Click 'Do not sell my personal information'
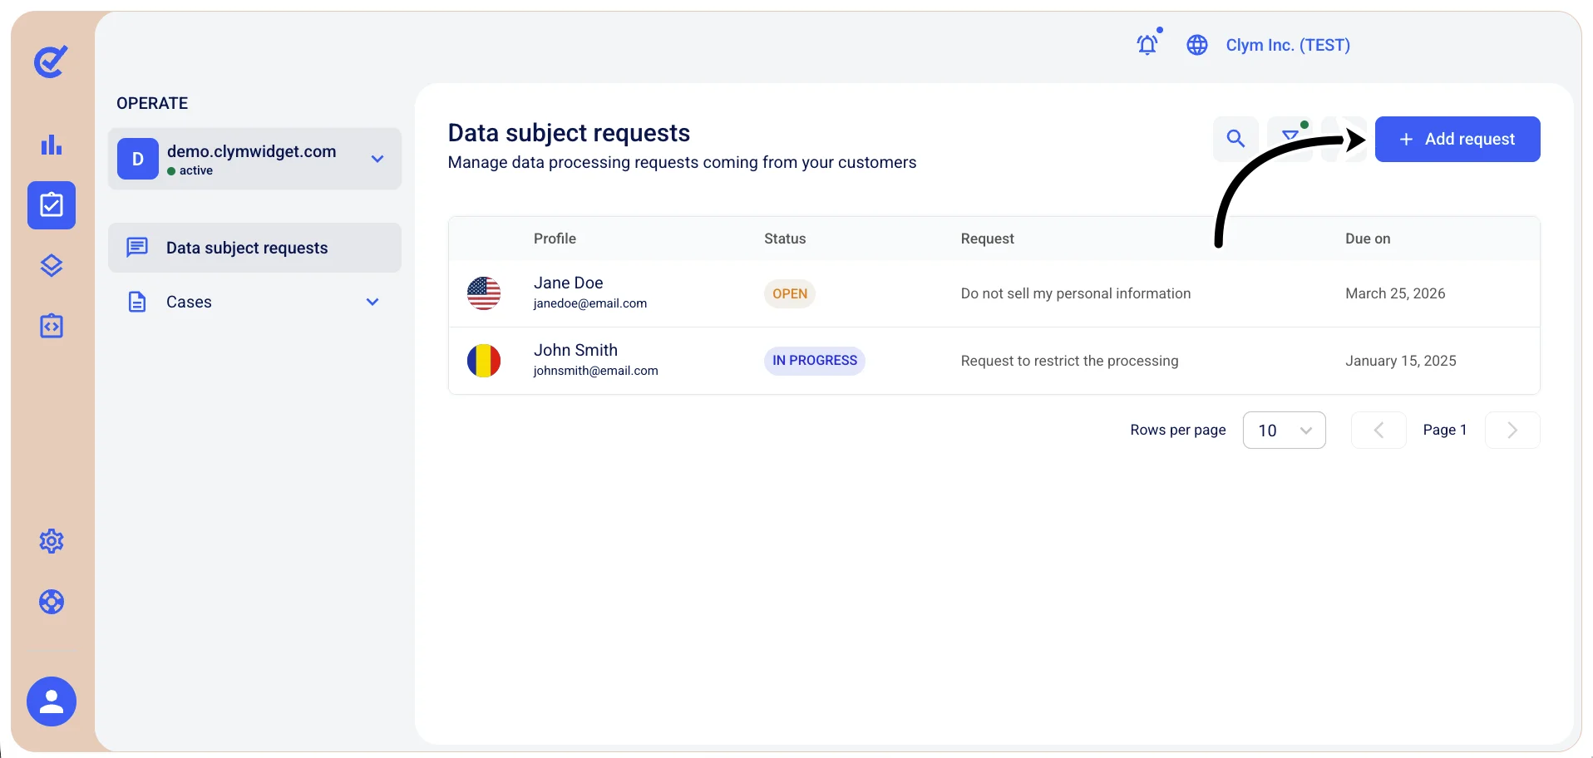The image size is (1593, 758). pos(1076,293)
